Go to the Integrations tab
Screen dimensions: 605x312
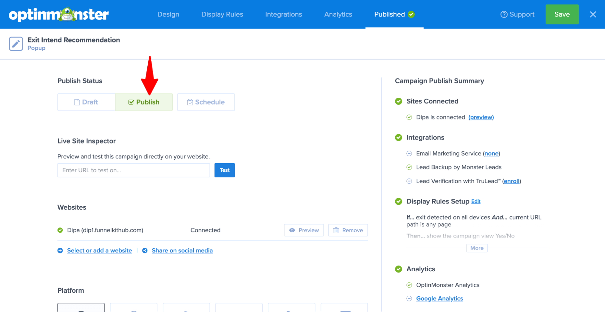(x=284, y=14)
